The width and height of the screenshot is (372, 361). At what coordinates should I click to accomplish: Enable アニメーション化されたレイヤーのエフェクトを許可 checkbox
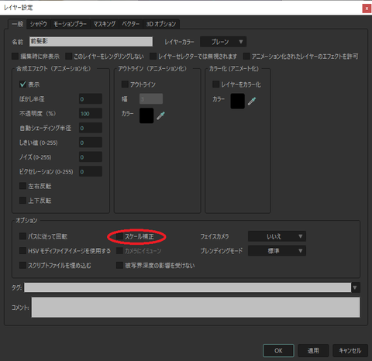point(246,56)
